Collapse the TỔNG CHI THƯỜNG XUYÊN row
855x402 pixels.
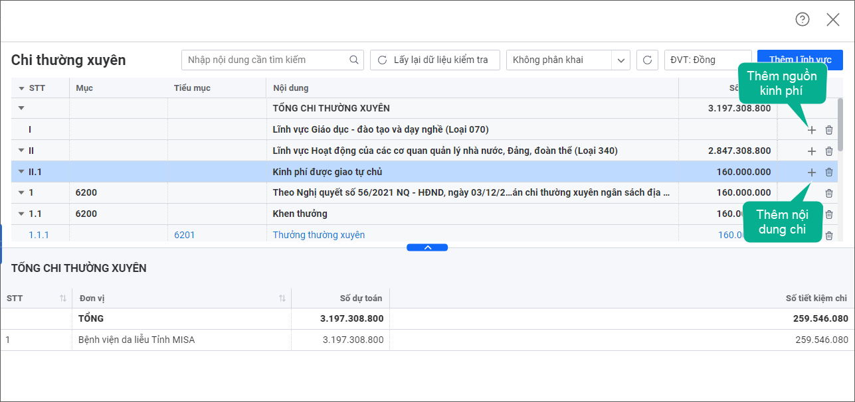coord(21,108)
